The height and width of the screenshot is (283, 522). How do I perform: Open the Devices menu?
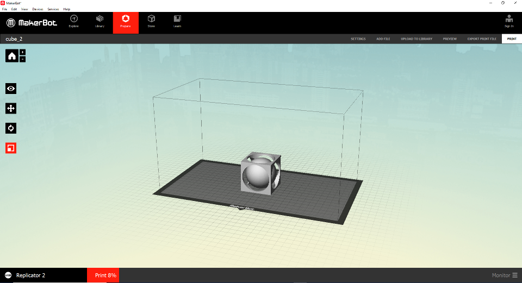click(38, 9)
